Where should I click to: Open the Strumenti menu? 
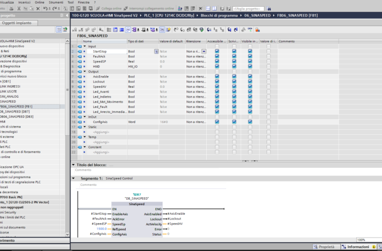click(x=56, y=2)
